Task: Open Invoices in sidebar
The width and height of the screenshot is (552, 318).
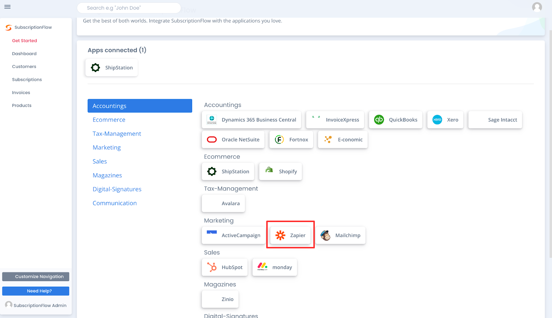Action: coord(21,93)
